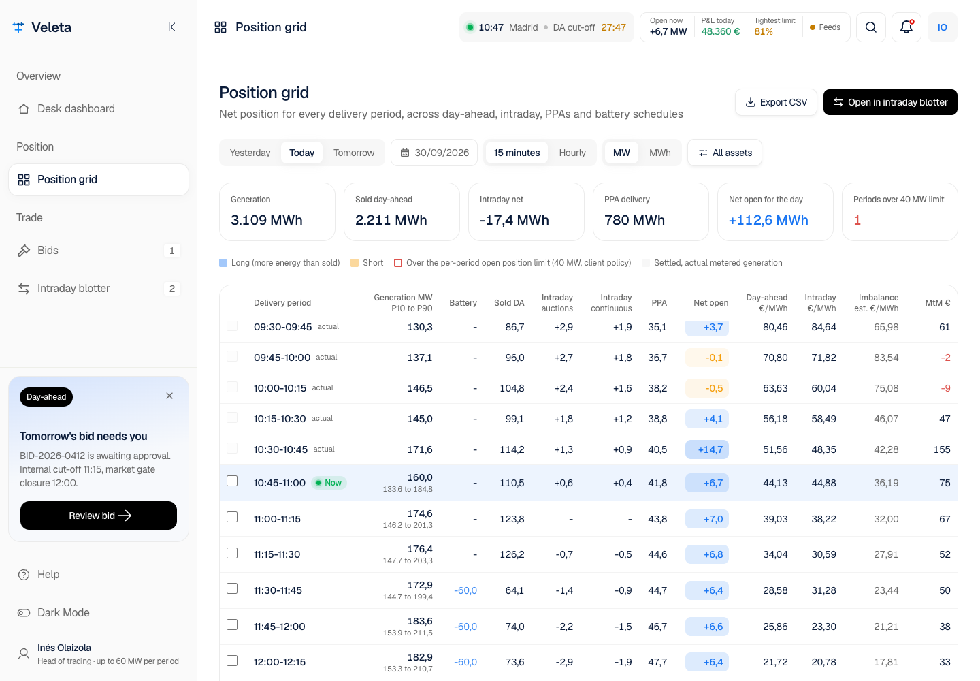
Task: Click the Veleta logo
Action: point(42,27)
